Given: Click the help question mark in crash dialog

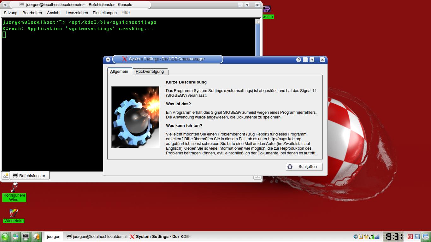Looking at the screenshot, I should [298, 60].
